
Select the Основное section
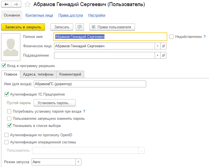(12, 15)
